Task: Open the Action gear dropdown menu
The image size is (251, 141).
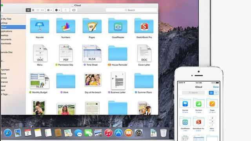Action: pos(58,10)
